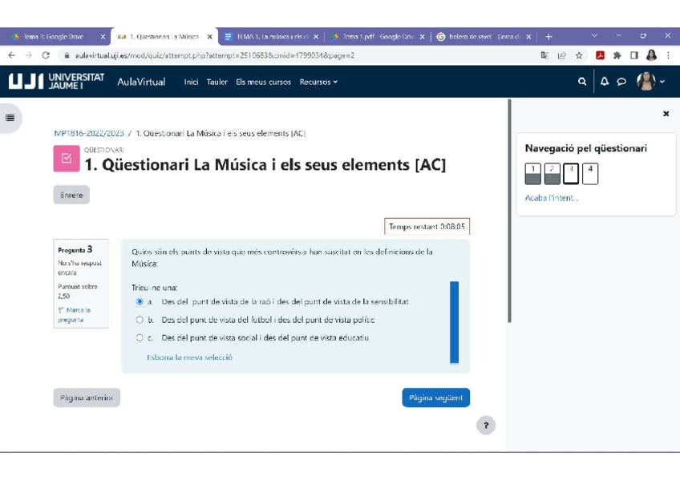Image resolution: width=680 pixels, height=480 pixels.
Task: Go to 'Pàgina següent'
Action: click(x=436, y=397)
